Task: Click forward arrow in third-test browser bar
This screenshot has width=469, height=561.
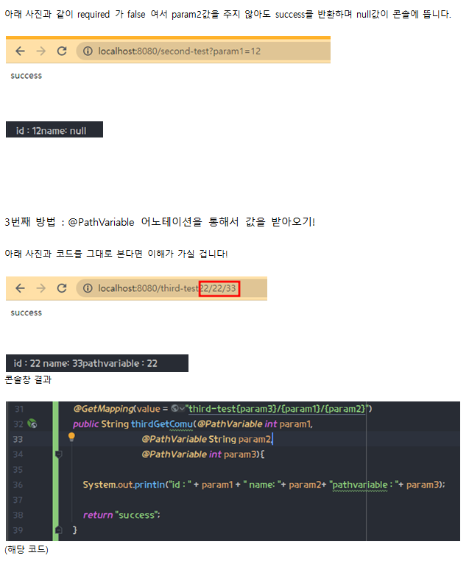Action: 41,288
